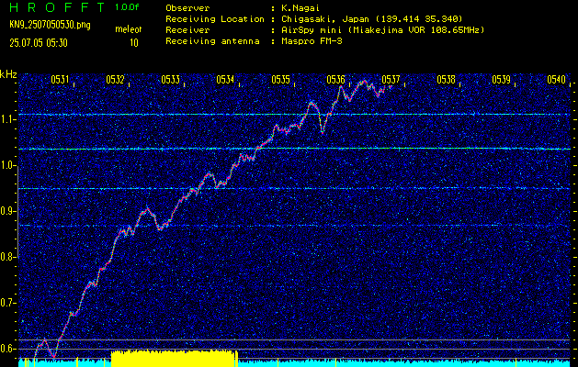Click the 0534 time marker
Screen dimensions: 578x367
click(x=225, y=80)
